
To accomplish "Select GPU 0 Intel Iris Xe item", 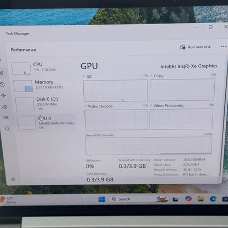I will pos(46,123).
